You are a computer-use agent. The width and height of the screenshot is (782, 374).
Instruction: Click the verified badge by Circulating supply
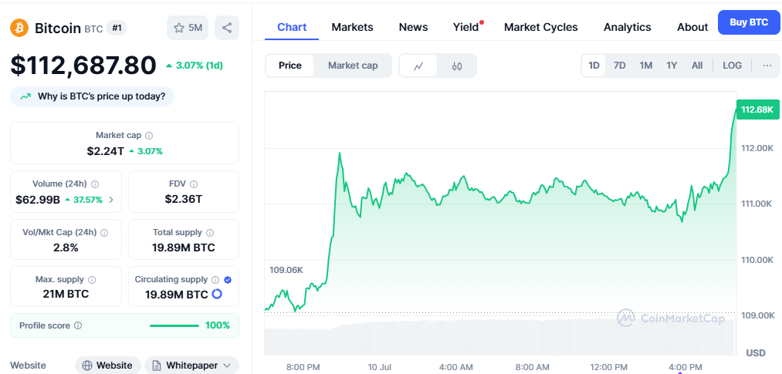pos(228,280)
